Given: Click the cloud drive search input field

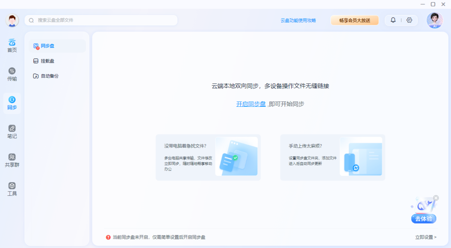Looking at the screenshot, I should 101,20.
